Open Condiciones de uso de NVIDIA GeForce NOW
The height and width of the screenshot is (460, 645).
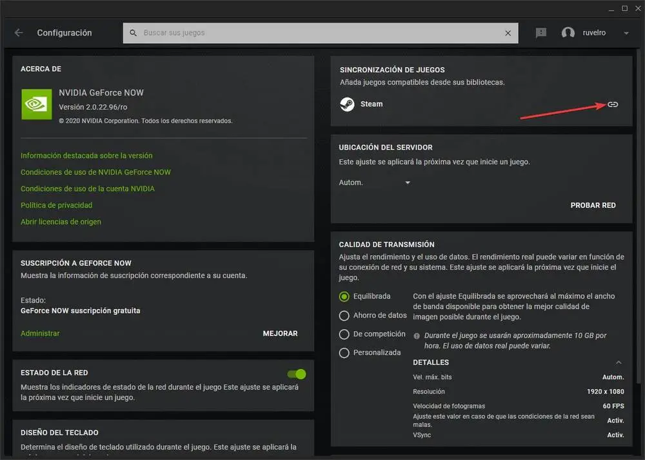(x=95, y=172)
